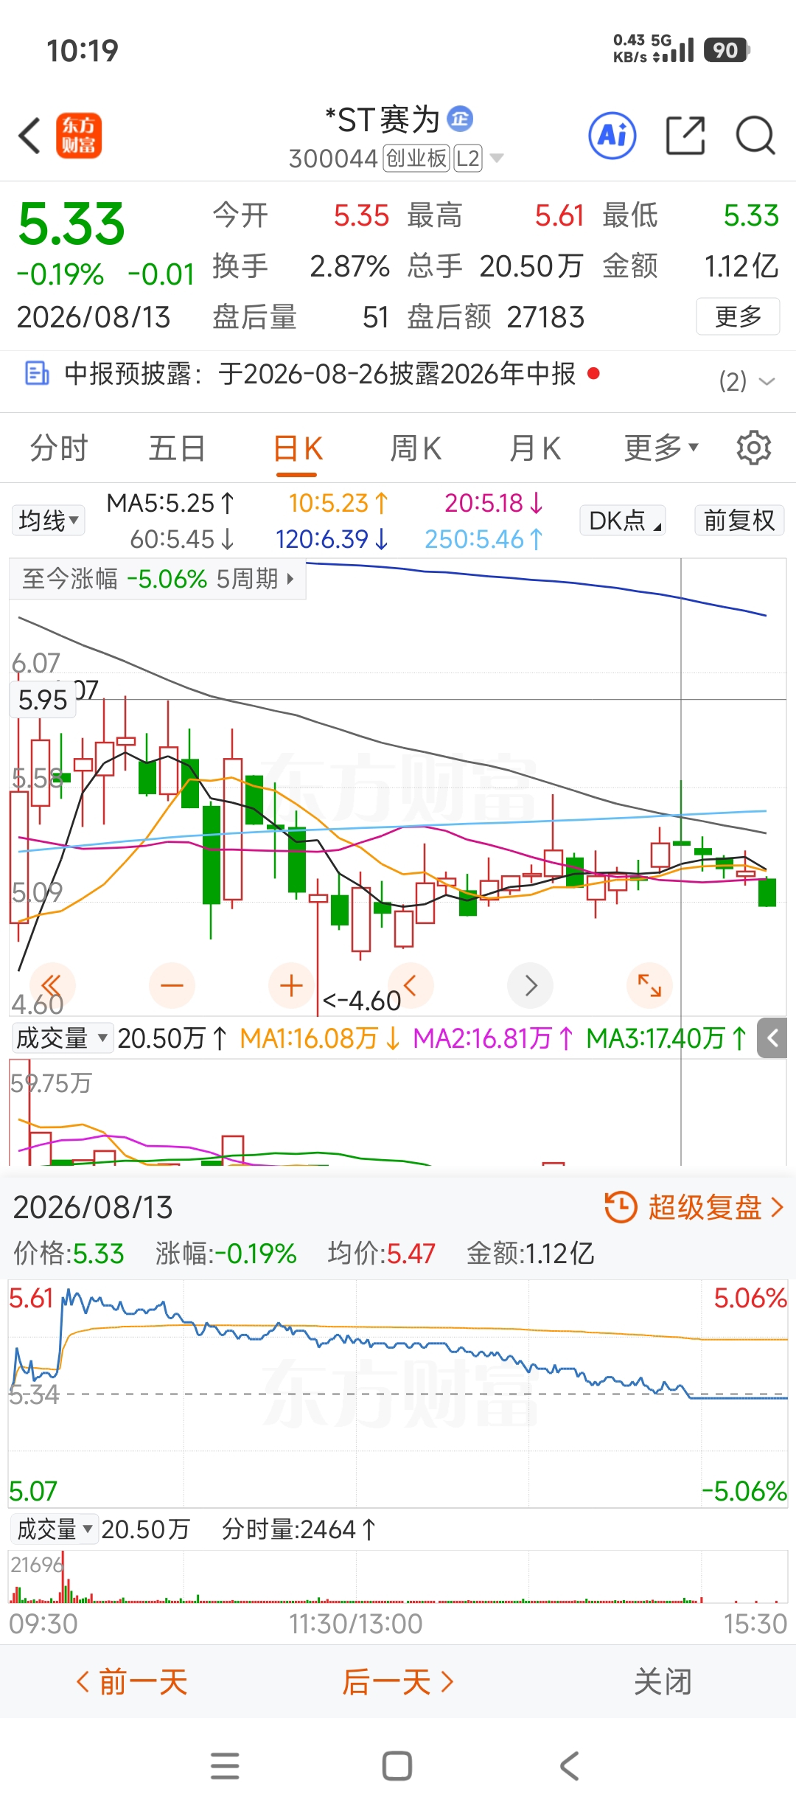Image resolution: width=796 pixels, height=1814 pixels.
Task: Expand 至今涨幅 5周期 selector
Action: coord(158,579)
